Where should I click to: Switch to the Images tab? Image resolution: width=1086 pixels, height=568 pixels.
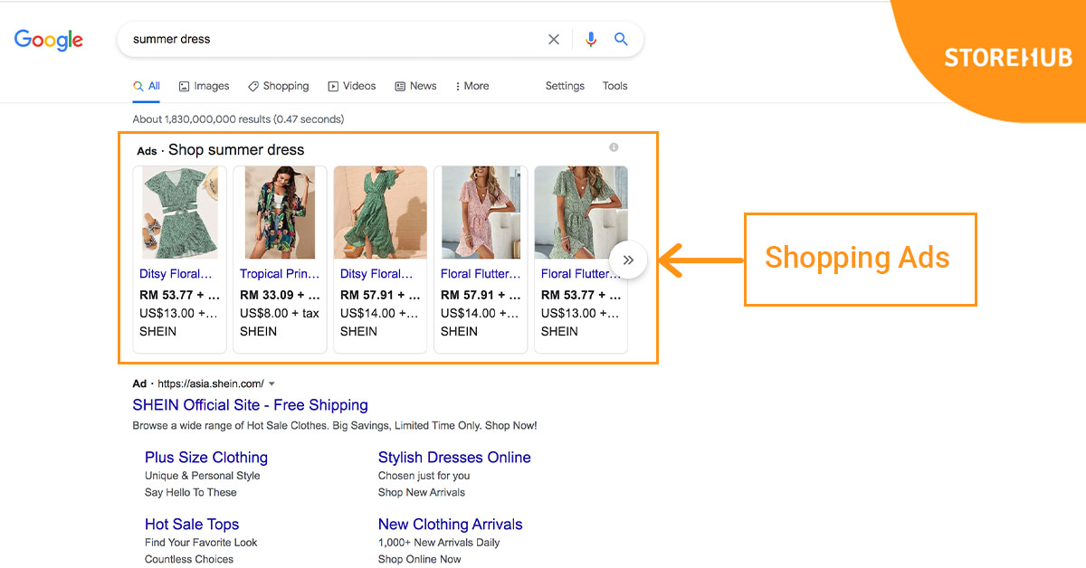point(204,86)
